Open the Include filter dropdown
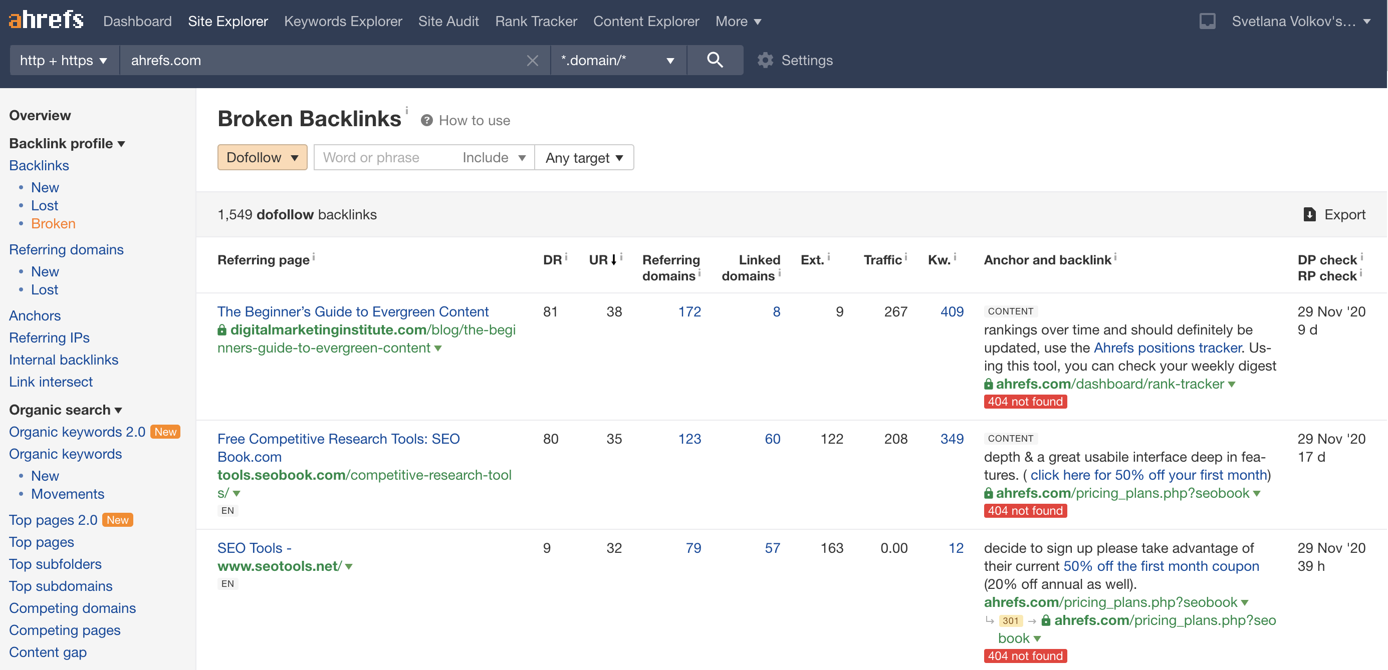The width and height of the screenshot is (1388, 670). click(494, 157)
